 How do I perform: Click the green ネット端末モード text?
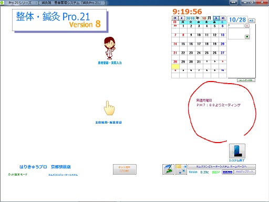click(x=18, y=175)
